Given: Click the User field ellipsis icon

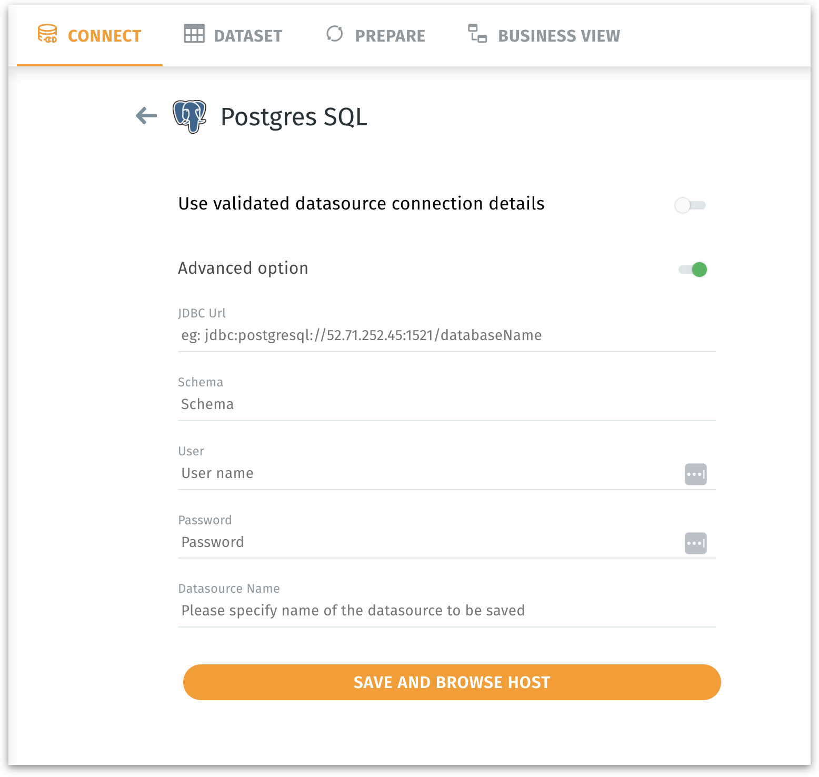Looking at the screenshot, I should 695,474.
